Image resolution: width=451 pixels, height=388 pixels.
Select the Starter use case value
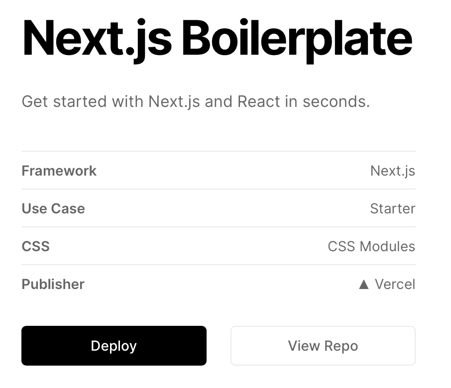pos(392,209)
